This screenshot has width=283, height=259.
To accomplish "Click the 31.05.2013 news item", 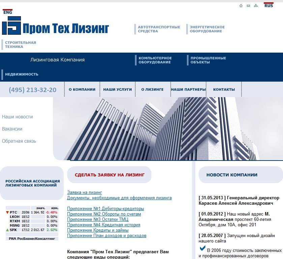I will (x=239, y=201).
